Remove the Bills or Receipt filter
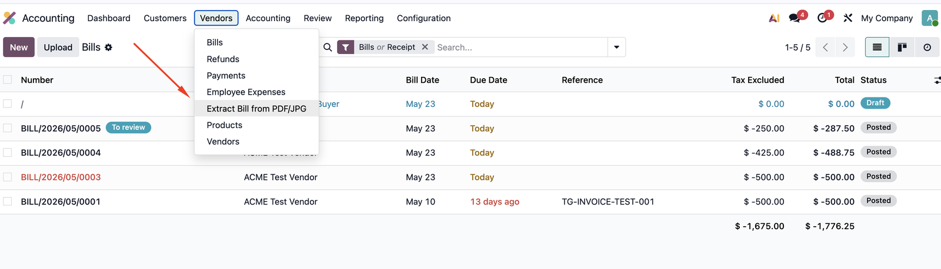The image size is (941, 269). point(425,47)
